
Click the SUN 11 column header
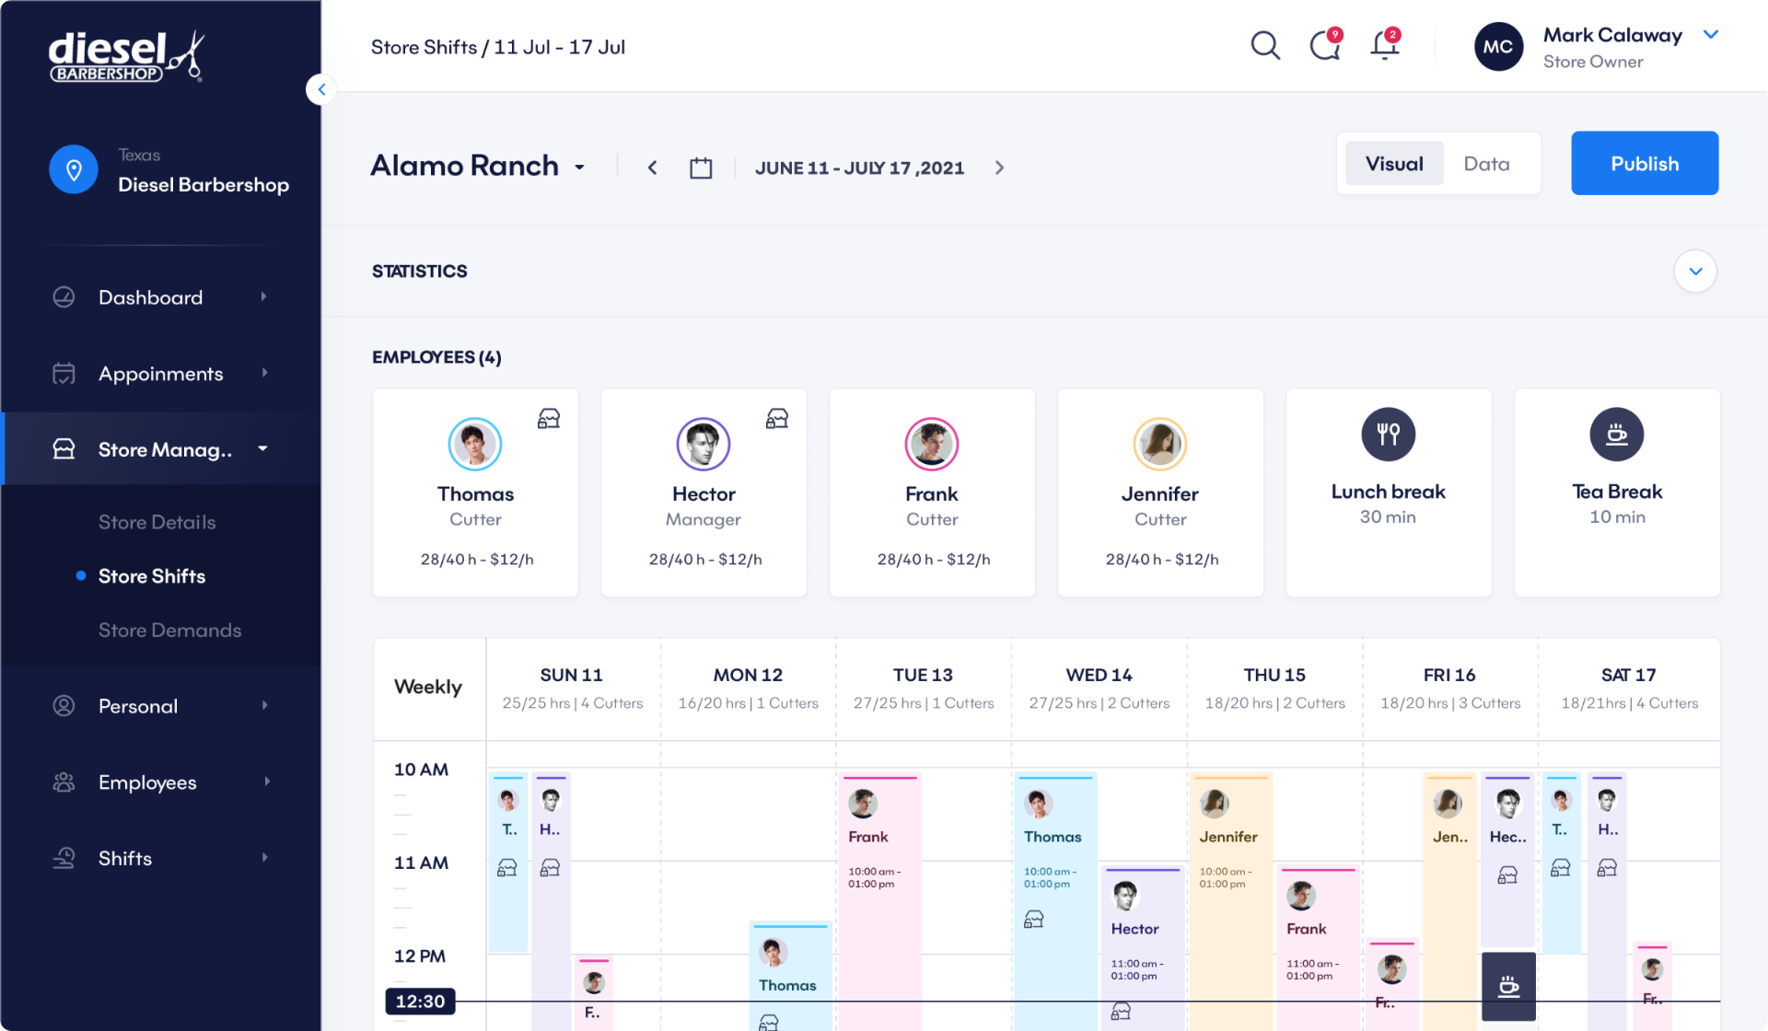point(572,688)
